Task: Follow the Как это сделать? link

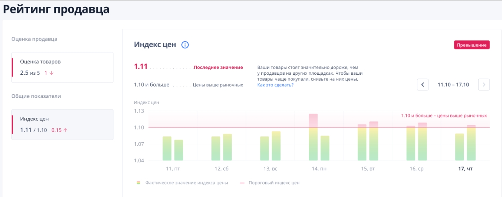Action: point(275,85)
